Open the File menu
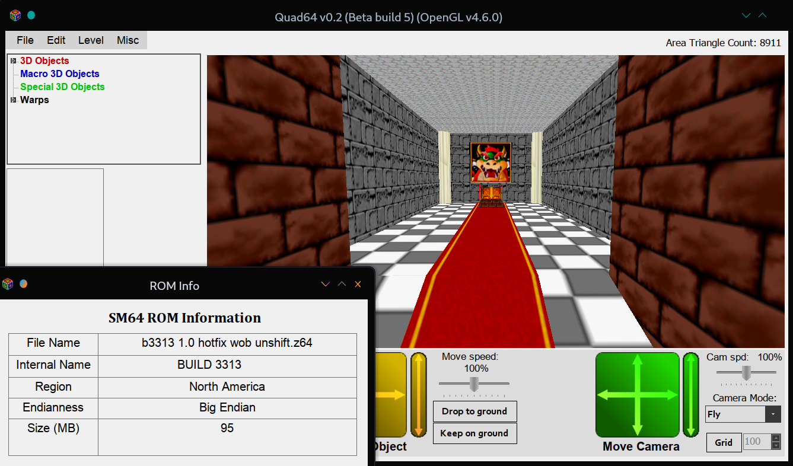This screenshot has width=793, height=466. tap(25, 40)
